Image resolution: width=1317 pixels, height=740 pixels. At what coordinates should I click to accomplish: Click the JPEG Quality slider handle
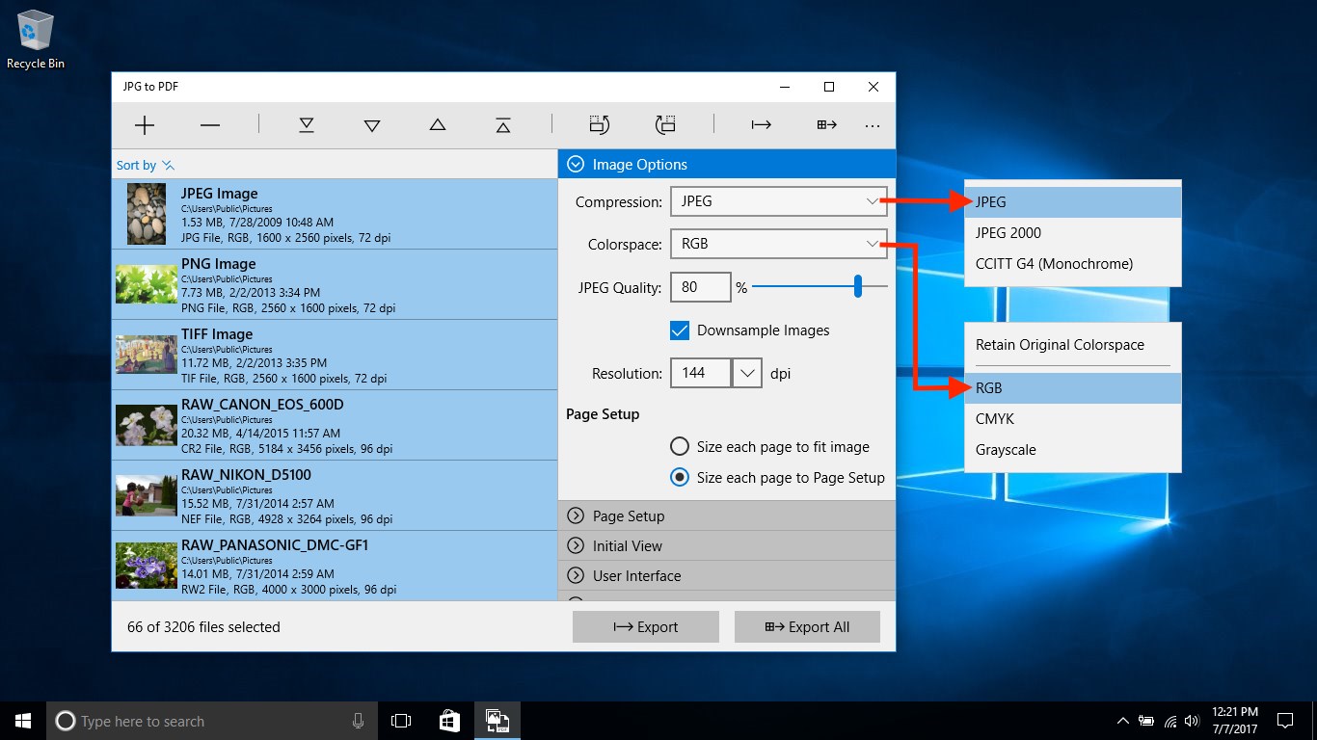coord(857,286)
